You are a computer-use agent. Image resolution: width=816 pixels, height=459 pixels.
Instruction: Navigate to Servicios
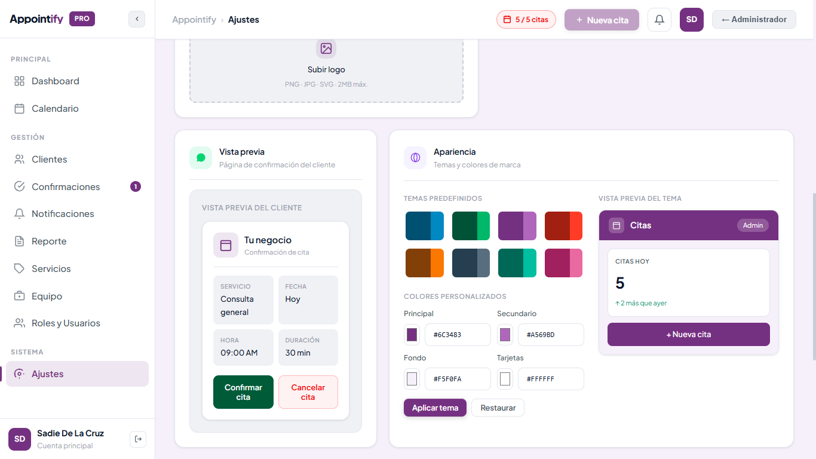point(77,269)
